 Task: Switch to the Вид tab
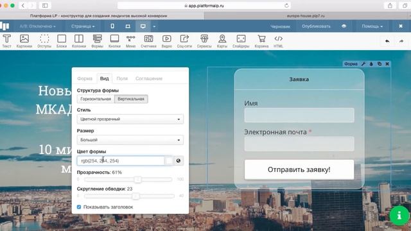pyautogui.click(x=104, y=78)
